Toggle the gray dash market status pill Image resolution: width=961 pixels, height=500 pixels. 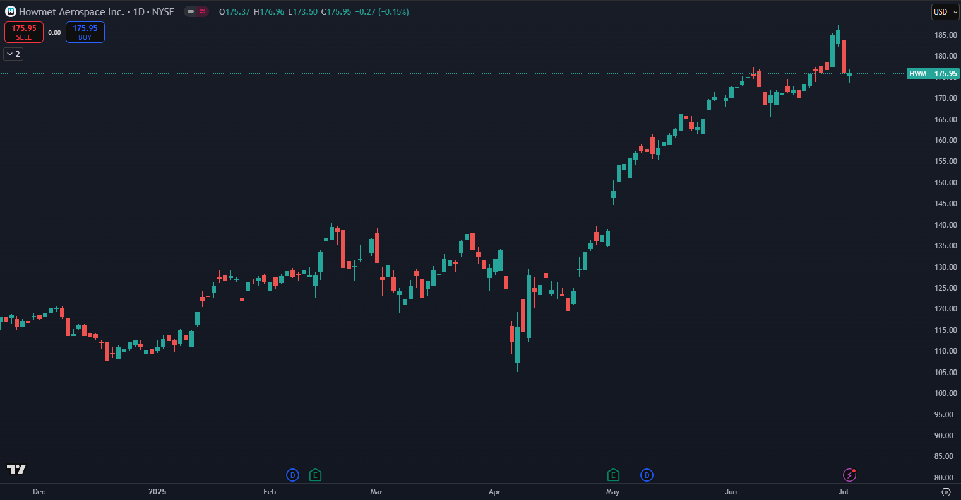[x=190, y=11]
